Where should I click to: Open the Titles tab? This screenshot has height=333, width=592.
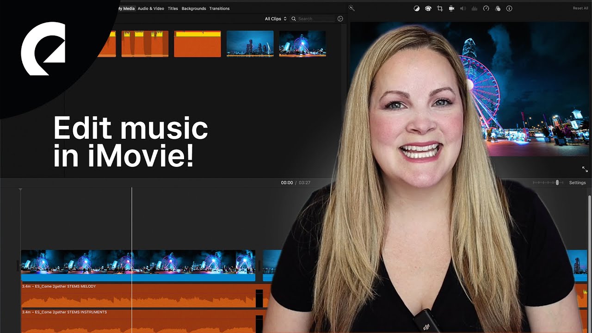click(x=173, y=8)
